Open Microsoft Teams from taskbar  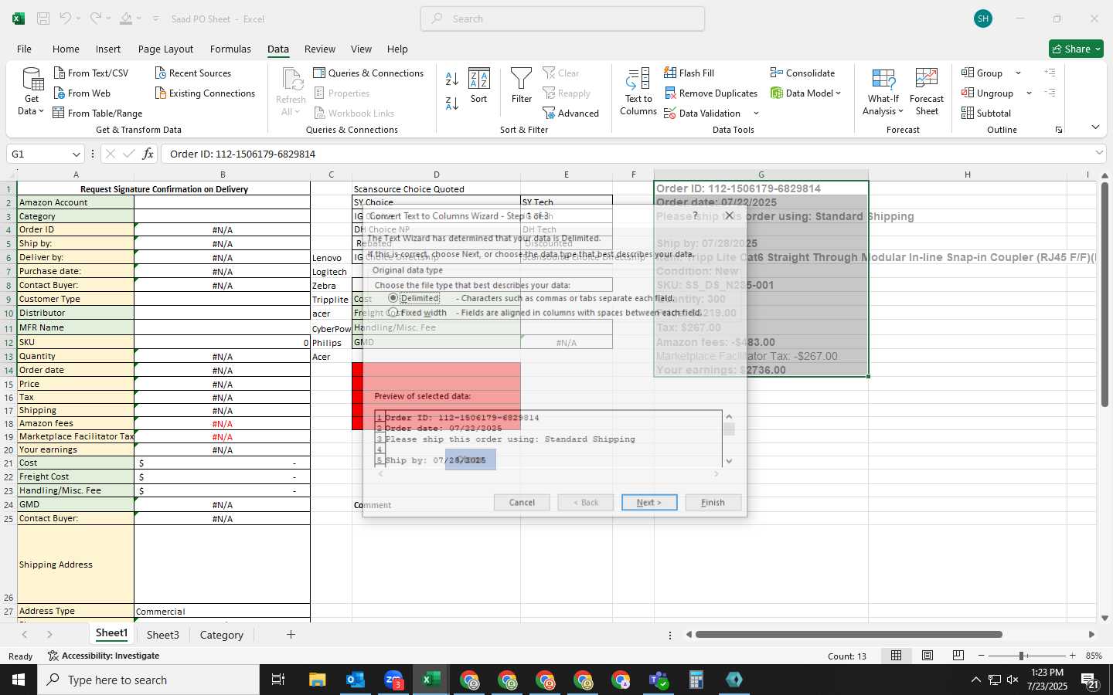[658, 680]
